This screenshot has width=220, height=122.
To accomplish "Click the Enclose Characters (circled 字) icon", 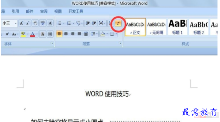I will click(x=50, y=34).
